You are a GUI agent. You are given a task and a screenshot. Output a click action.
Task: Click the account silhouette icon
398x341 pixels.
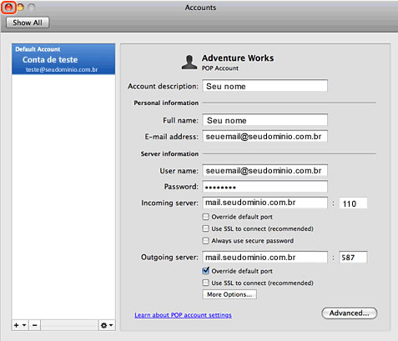[x=189, y=63]
